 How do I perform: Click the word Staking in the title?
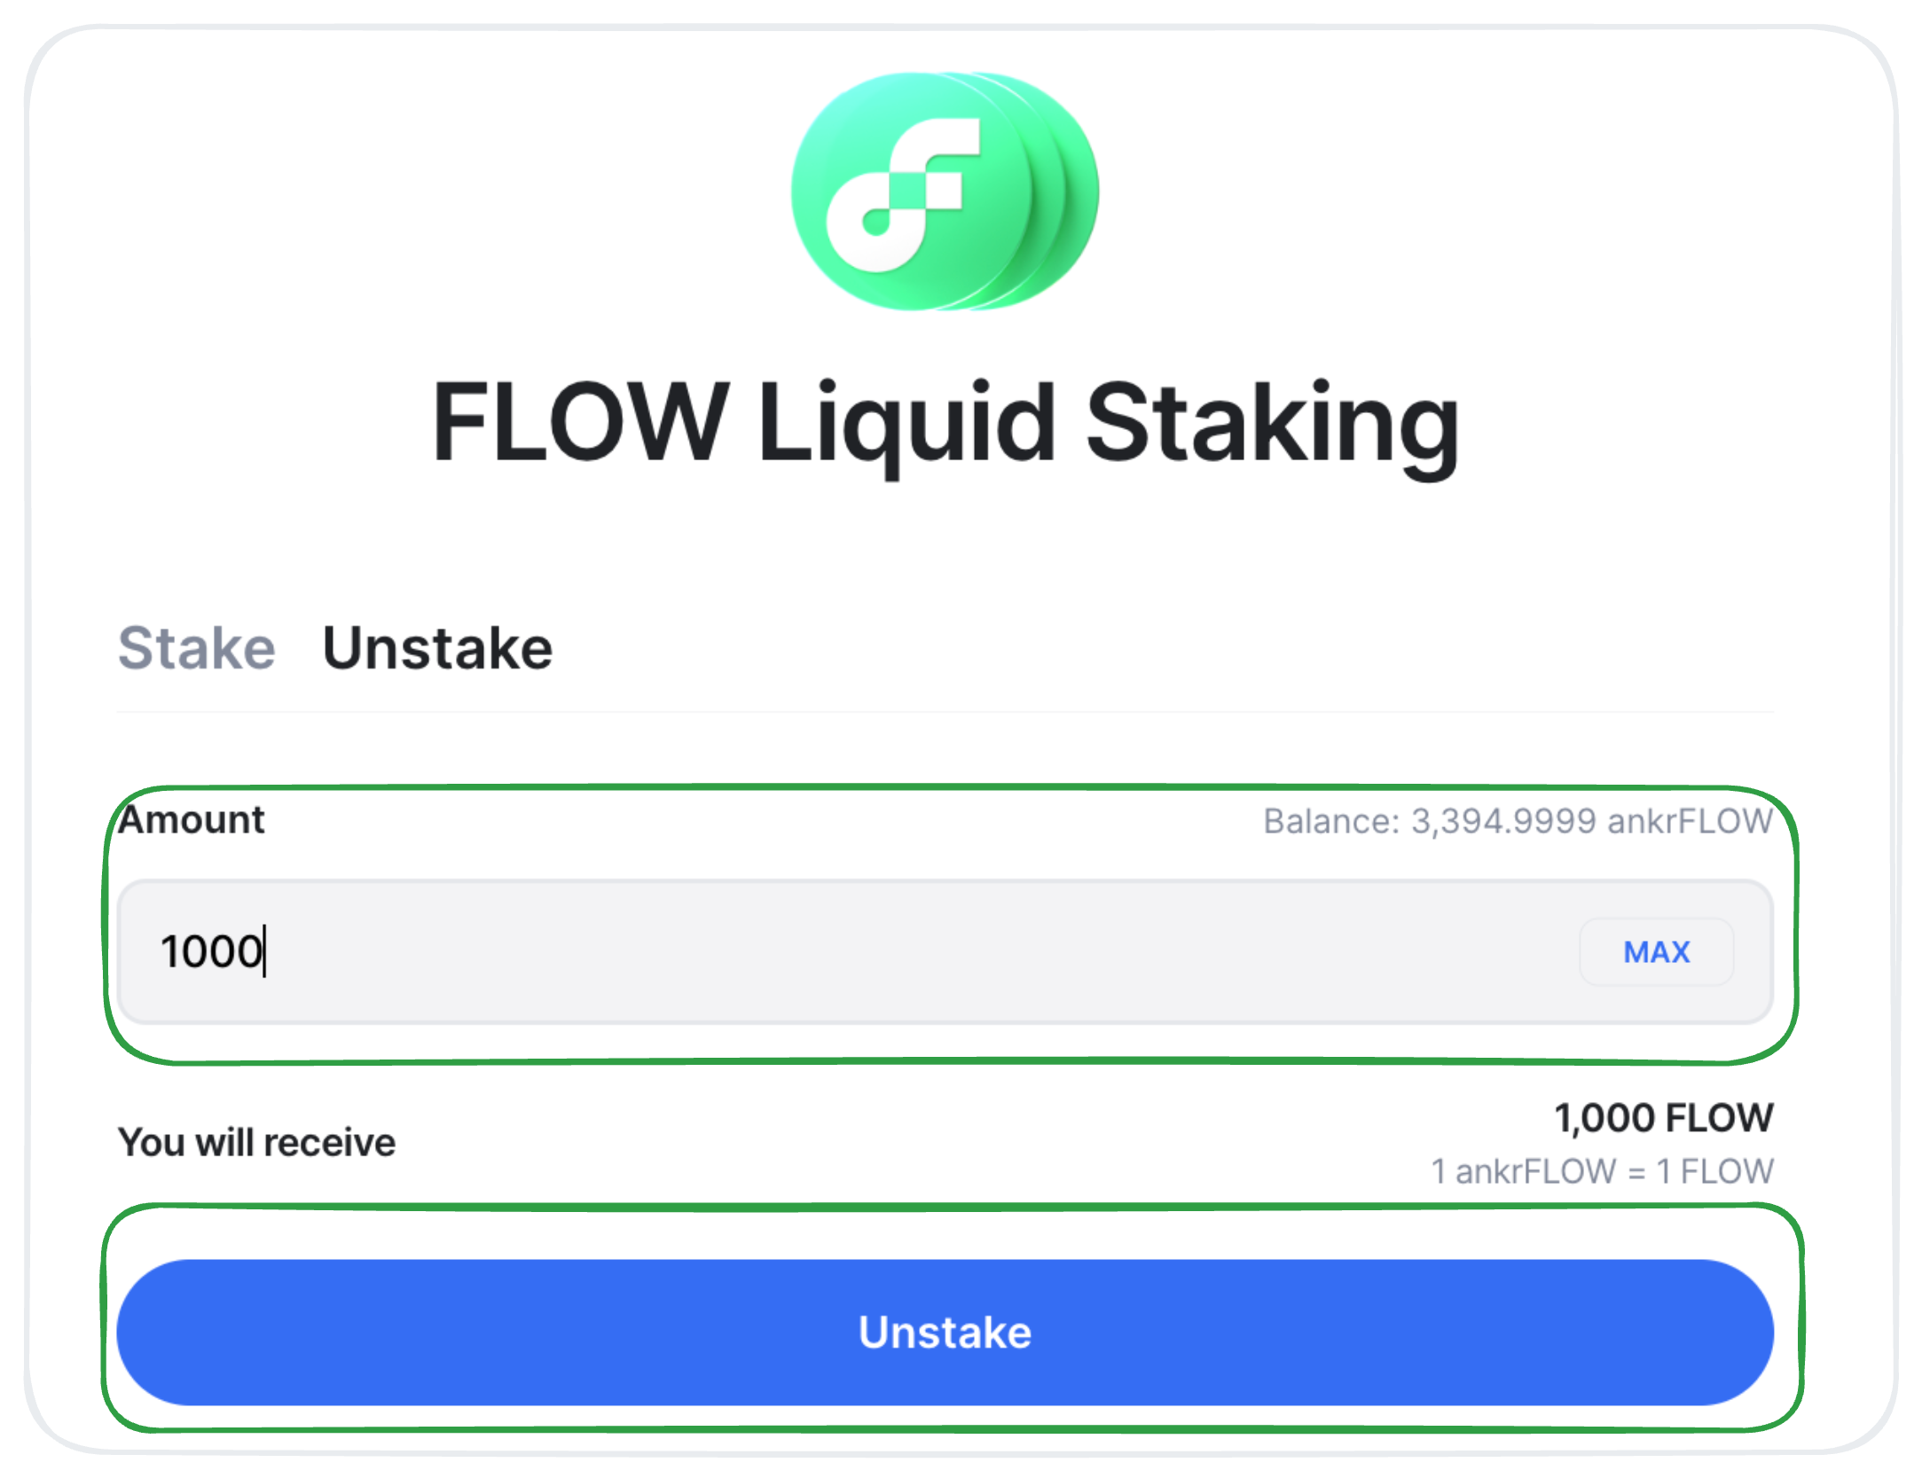click(1273, 426)
